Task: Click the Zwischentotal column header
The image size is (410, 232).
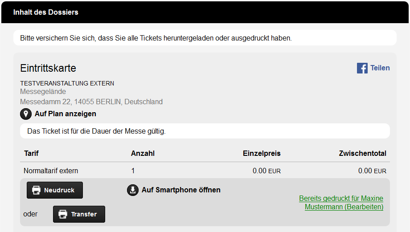Action: (363, 153)
